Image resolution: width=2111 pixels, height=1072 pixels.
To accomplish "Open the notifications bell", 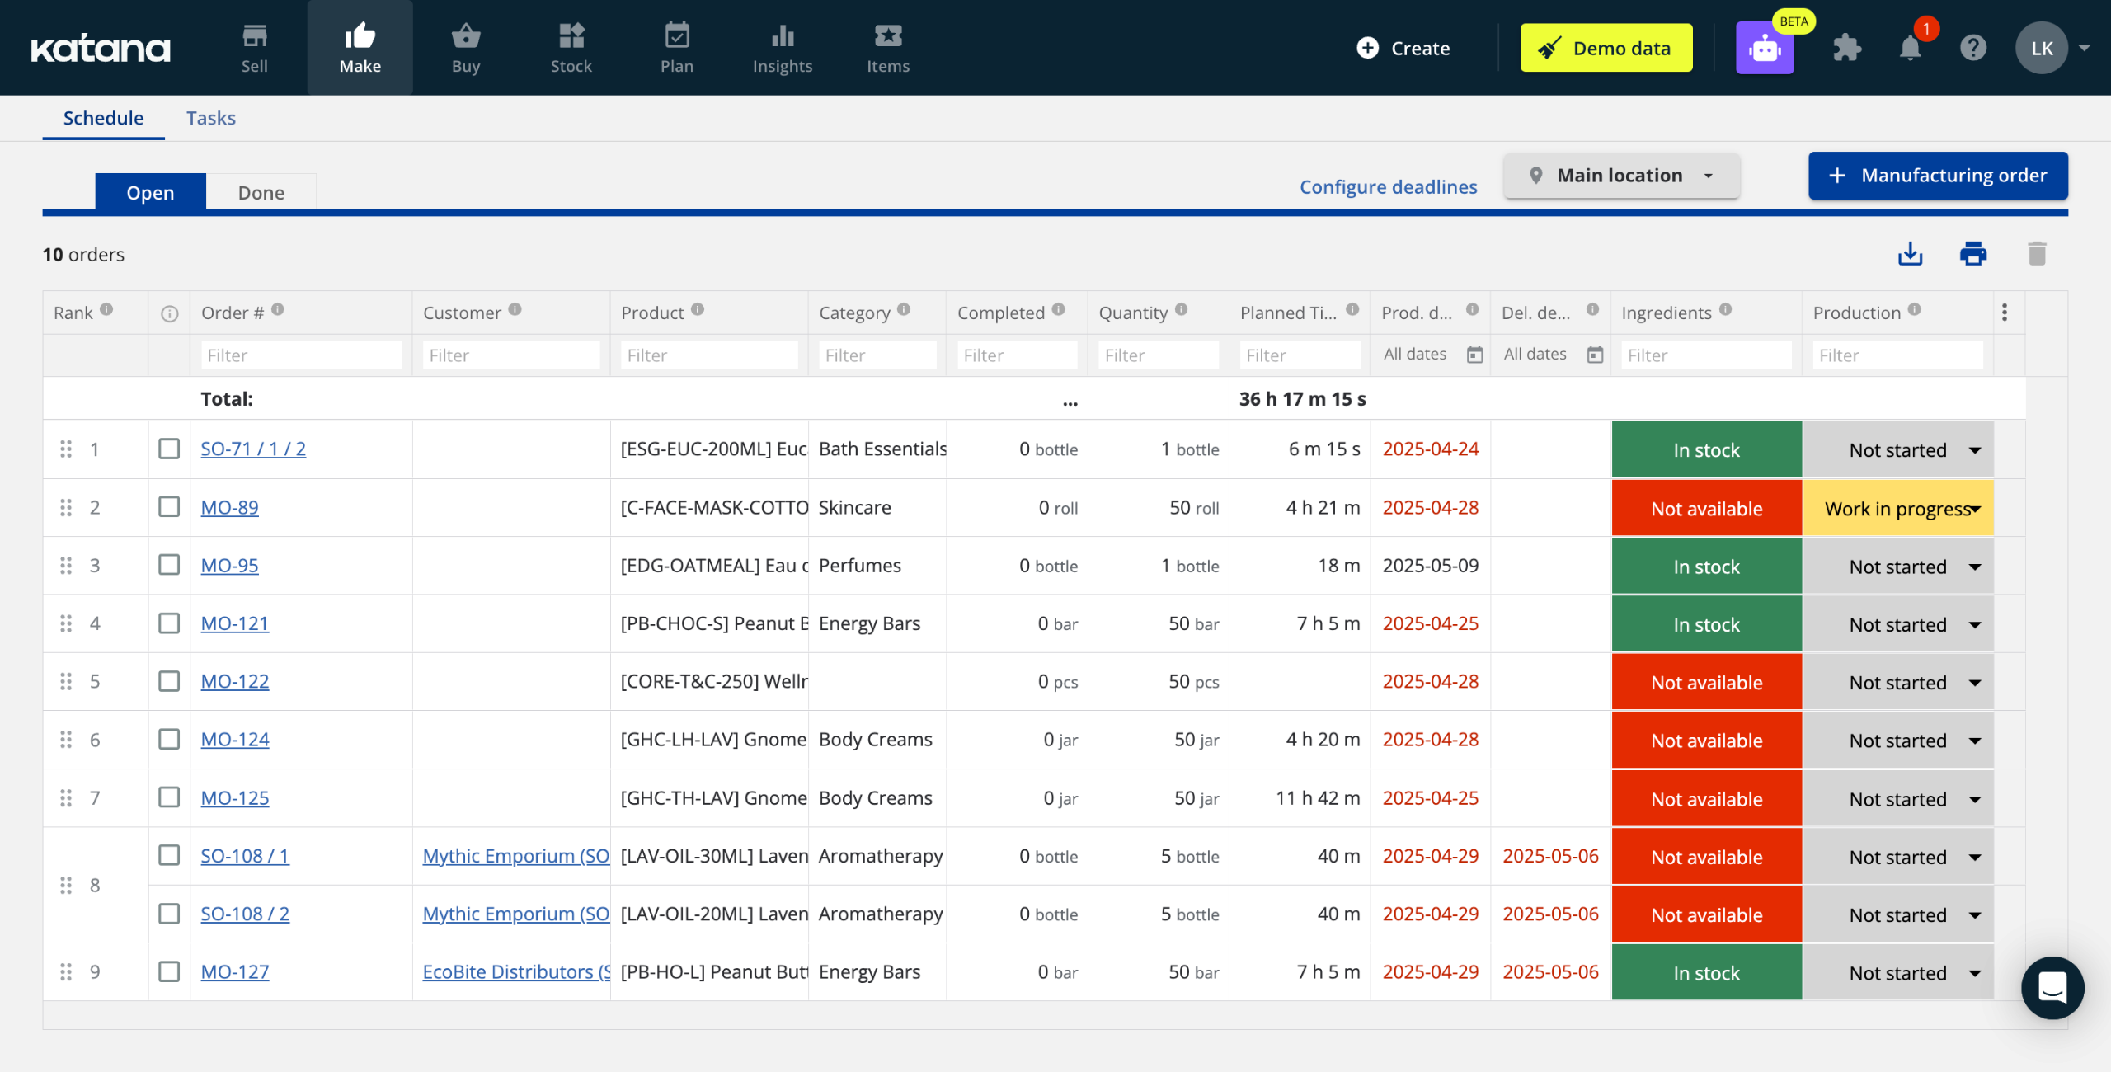I will point(1910,48).
